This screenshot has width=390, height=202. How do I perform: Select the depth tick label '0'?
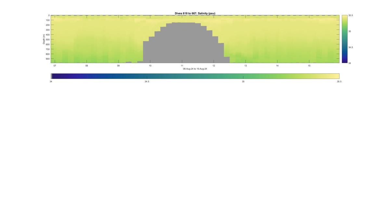[x=49, y=15]
